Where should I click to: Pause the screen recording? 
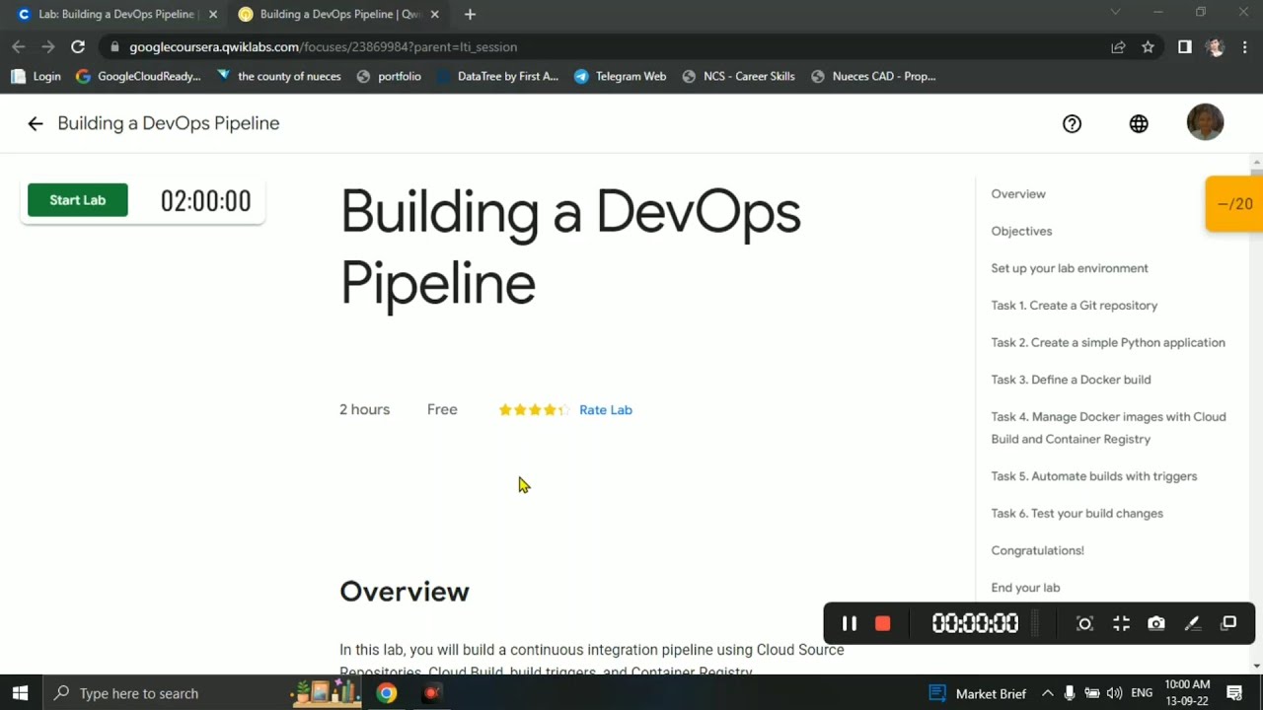tap(849, 623)
